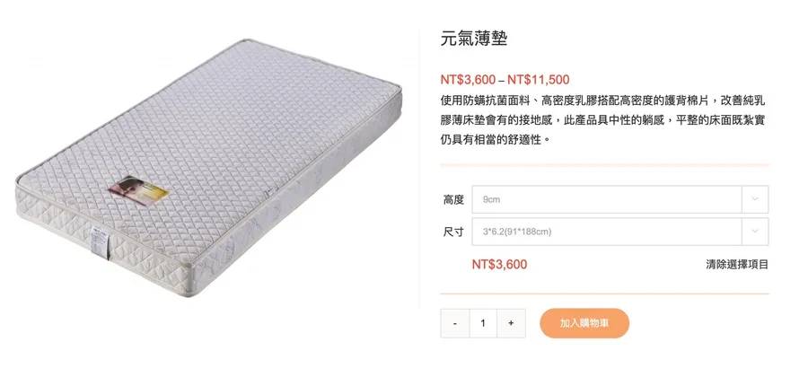808x368 pixels.
Task: Click the selected variant price NT$3,600
Action: click(x=499, y=265)
